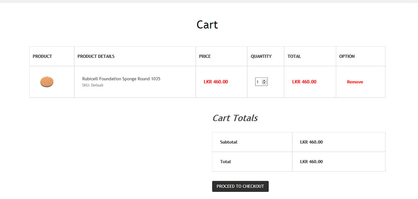Screen dimensions: 418x199
Task: Click the sponge product thumbnail image
Action: pyautogui.click(x=47, y=82)
